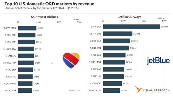Click the LAS-SJC revenue bar
This screenshot has height=97, width=173.
(25, 77)
